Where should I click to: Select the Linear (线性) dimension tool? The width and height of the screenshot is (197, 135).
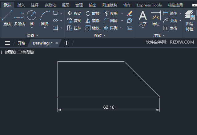pyautogui.click(x=170, y=13)
